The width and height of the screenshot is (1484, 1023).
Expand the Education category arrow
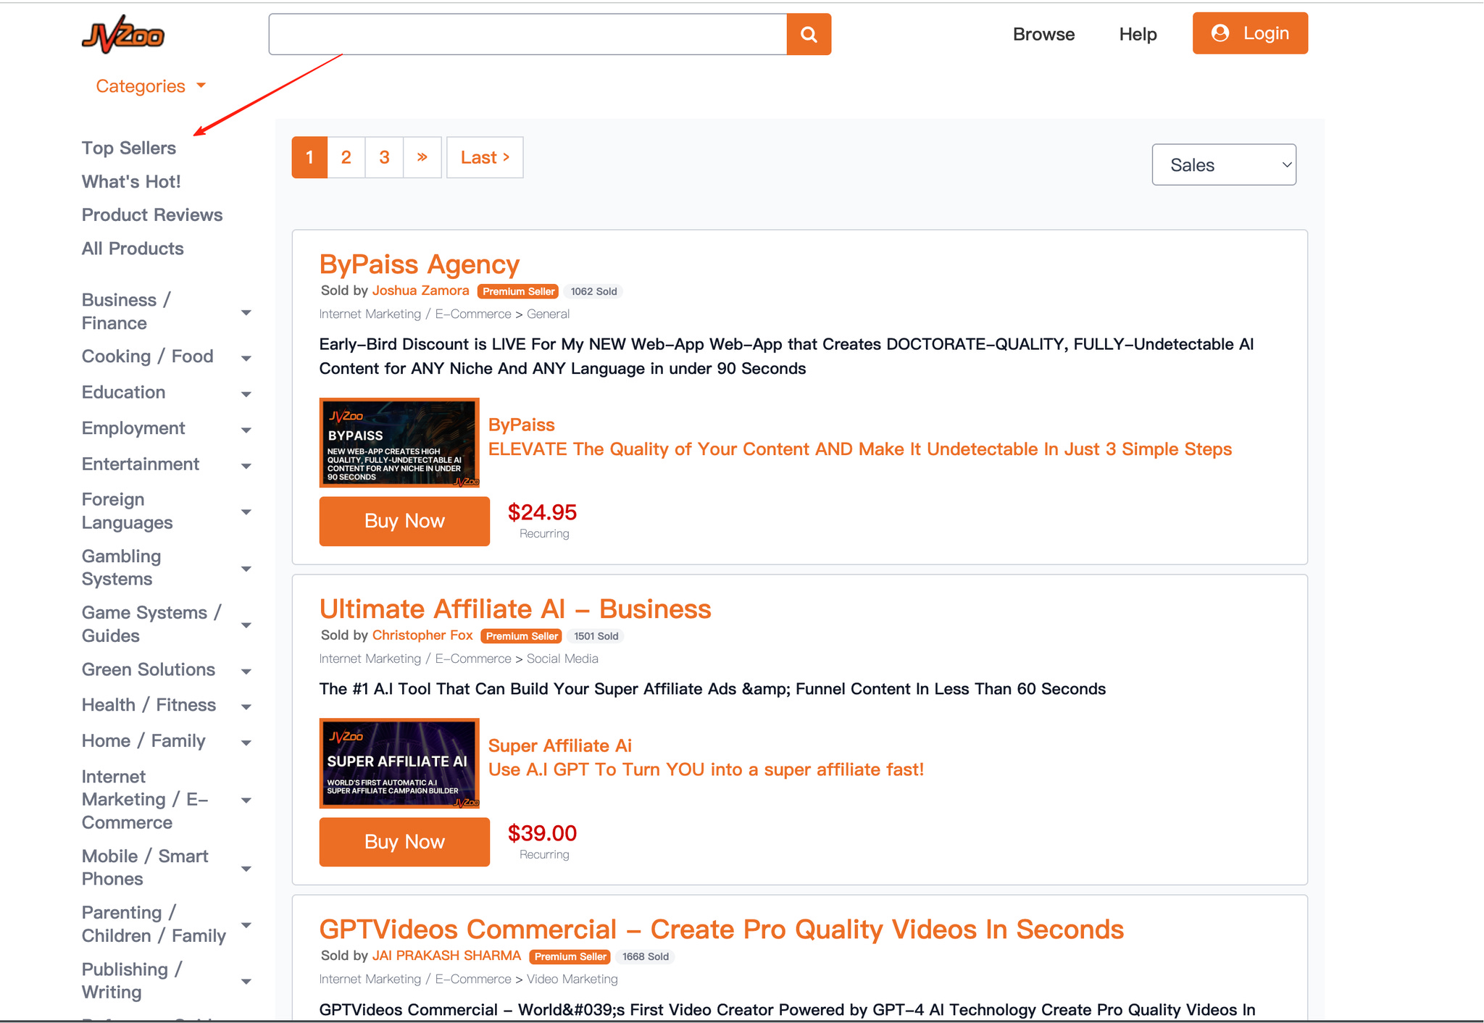246,393
